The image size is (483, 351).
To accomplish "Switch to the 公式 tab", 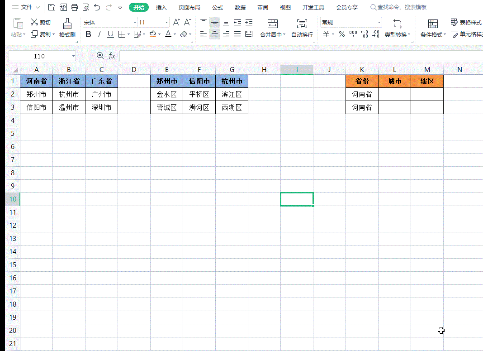I will 218,7.
